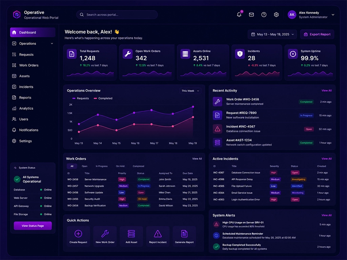Click the New Work Order wrench icon
Screen dimensions: 347x260
(105, 234)
